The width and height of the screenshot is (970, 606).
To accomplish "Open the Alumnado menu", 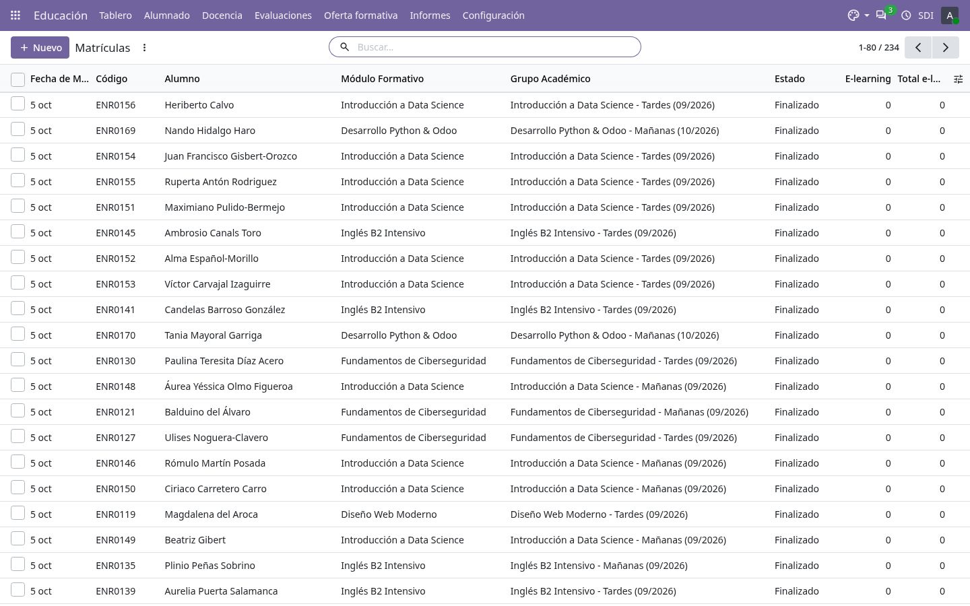I will coord(166,15).
